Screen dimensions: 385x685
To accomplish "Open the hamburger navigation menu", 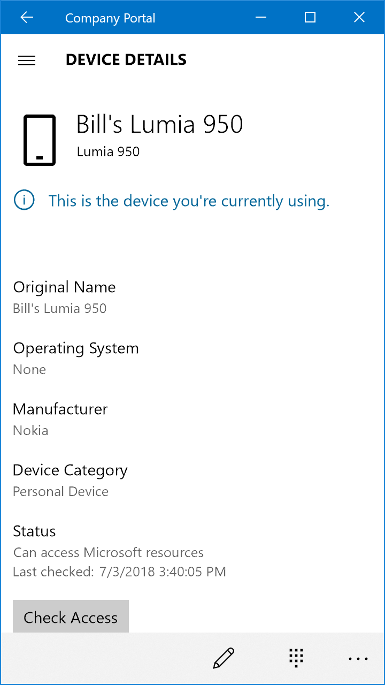I will coord(27,60).
